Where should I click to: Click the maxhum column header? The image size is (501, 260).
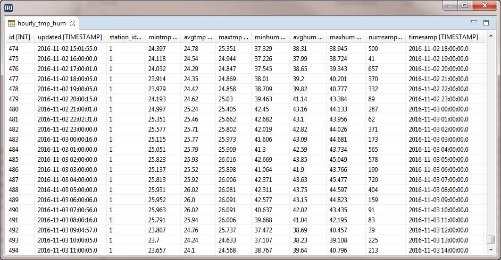345,37
